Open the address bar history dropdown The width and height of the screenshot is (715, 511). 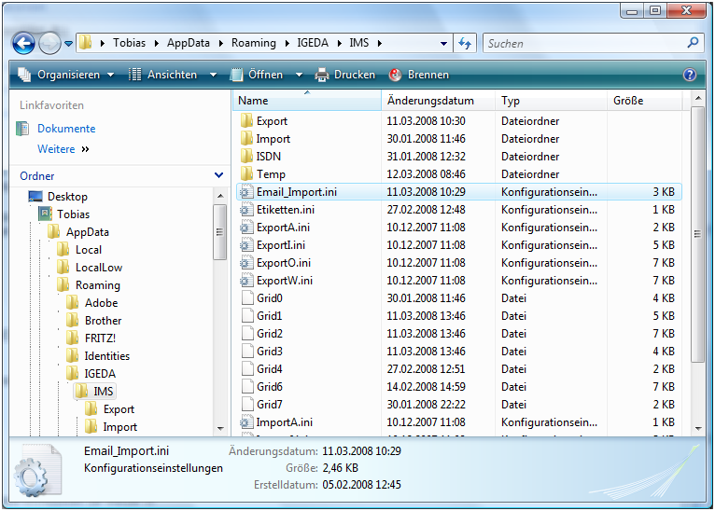[x=443, y=44]
